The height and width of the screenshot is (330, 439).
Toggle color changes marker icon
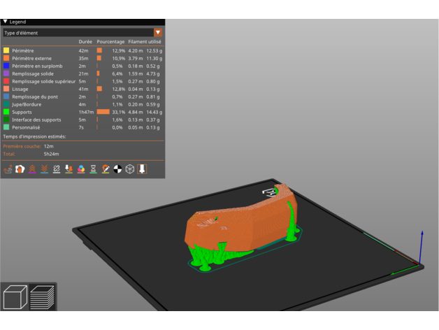point(81,169)
